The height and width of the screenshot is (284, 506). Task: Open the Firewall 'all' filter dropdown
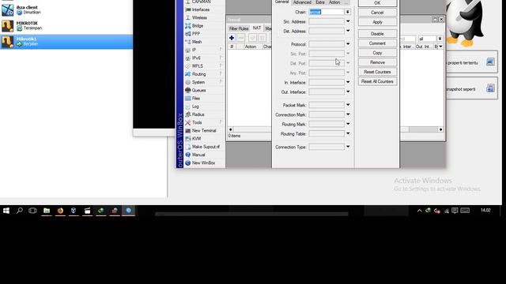coord(440,39)
